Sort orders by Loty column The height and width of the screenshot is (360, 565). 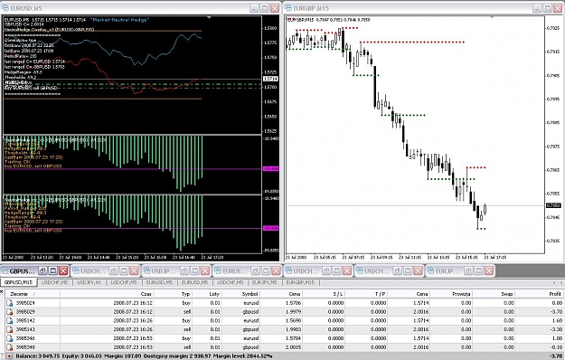coord(206,294)
